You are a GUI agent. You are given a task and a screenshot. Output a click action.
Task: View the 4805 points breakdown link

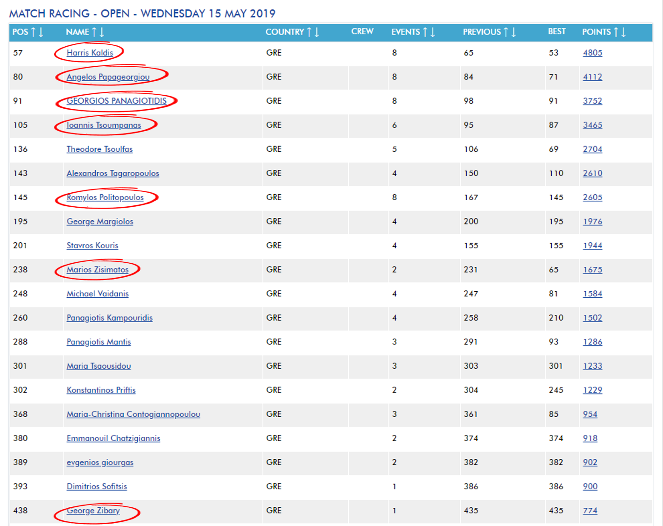click(592, 53)
